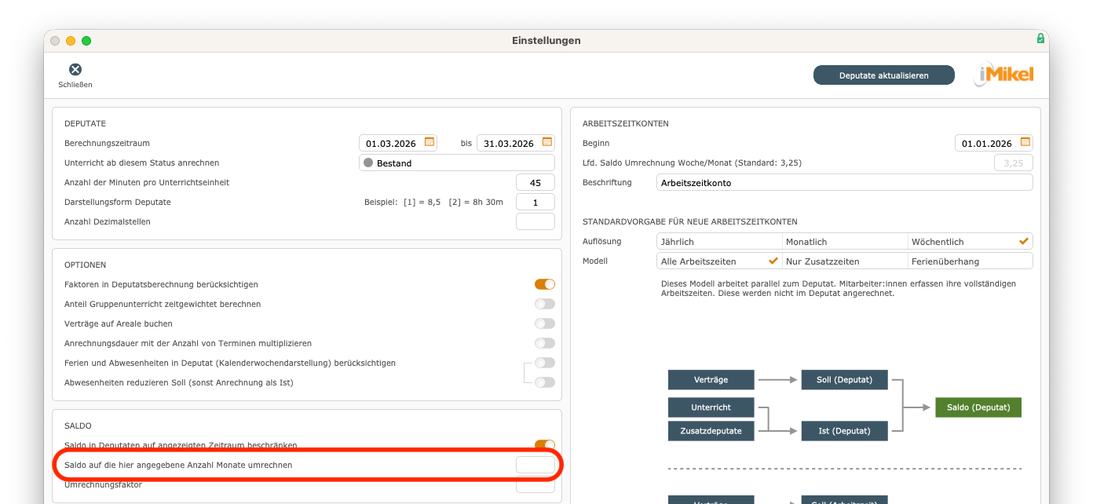Image resolution: width=1093 pixels, height=504 pixels.
Task: Enable Verträge auf Areale buchen switch
Action: [x=544, y=323]
